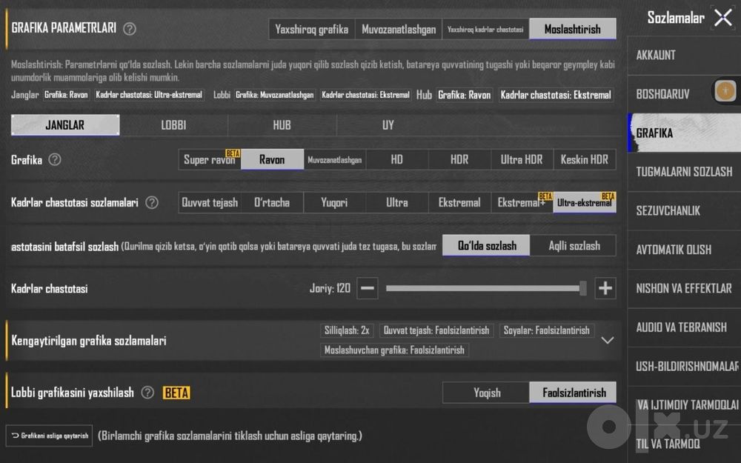Open help for Kadrlar chastotasi sozlamalari

point(152,203)
